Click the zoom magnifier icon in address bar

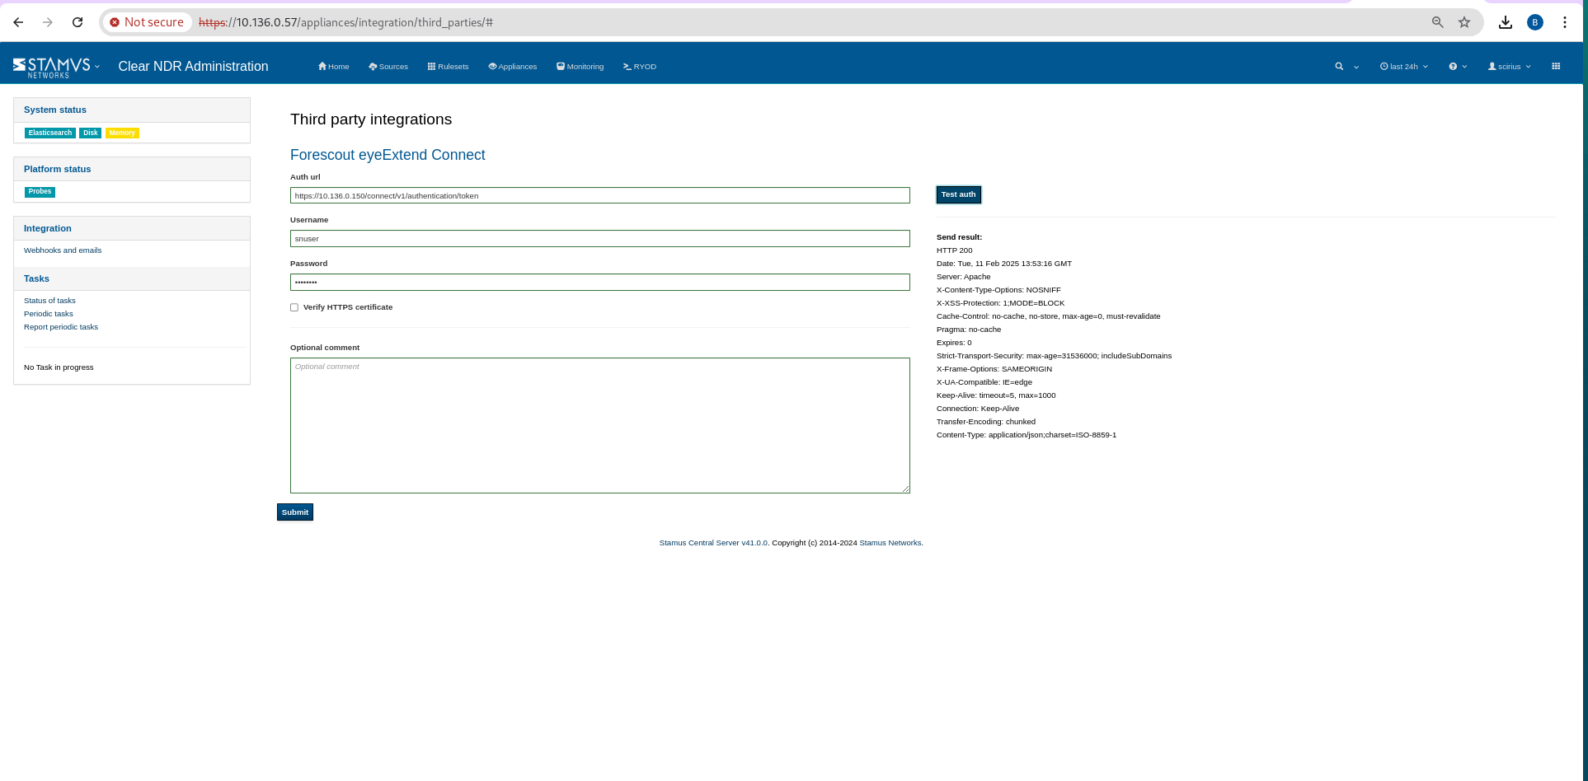click(1437, 22)
